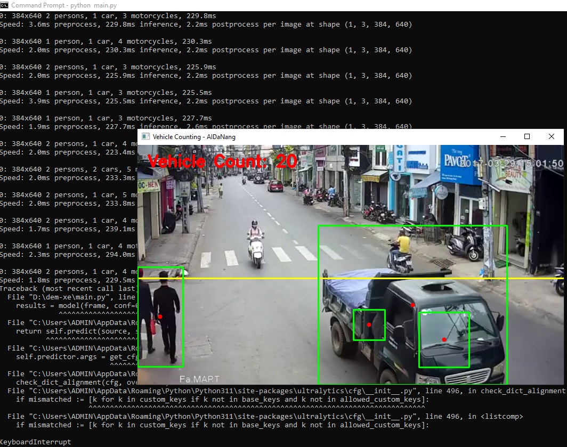Image resolution: width=567 pixels, height=447 pixels.
Task: Click the red Vehicle Count: 20 overlay
Action: click(222, 161)
